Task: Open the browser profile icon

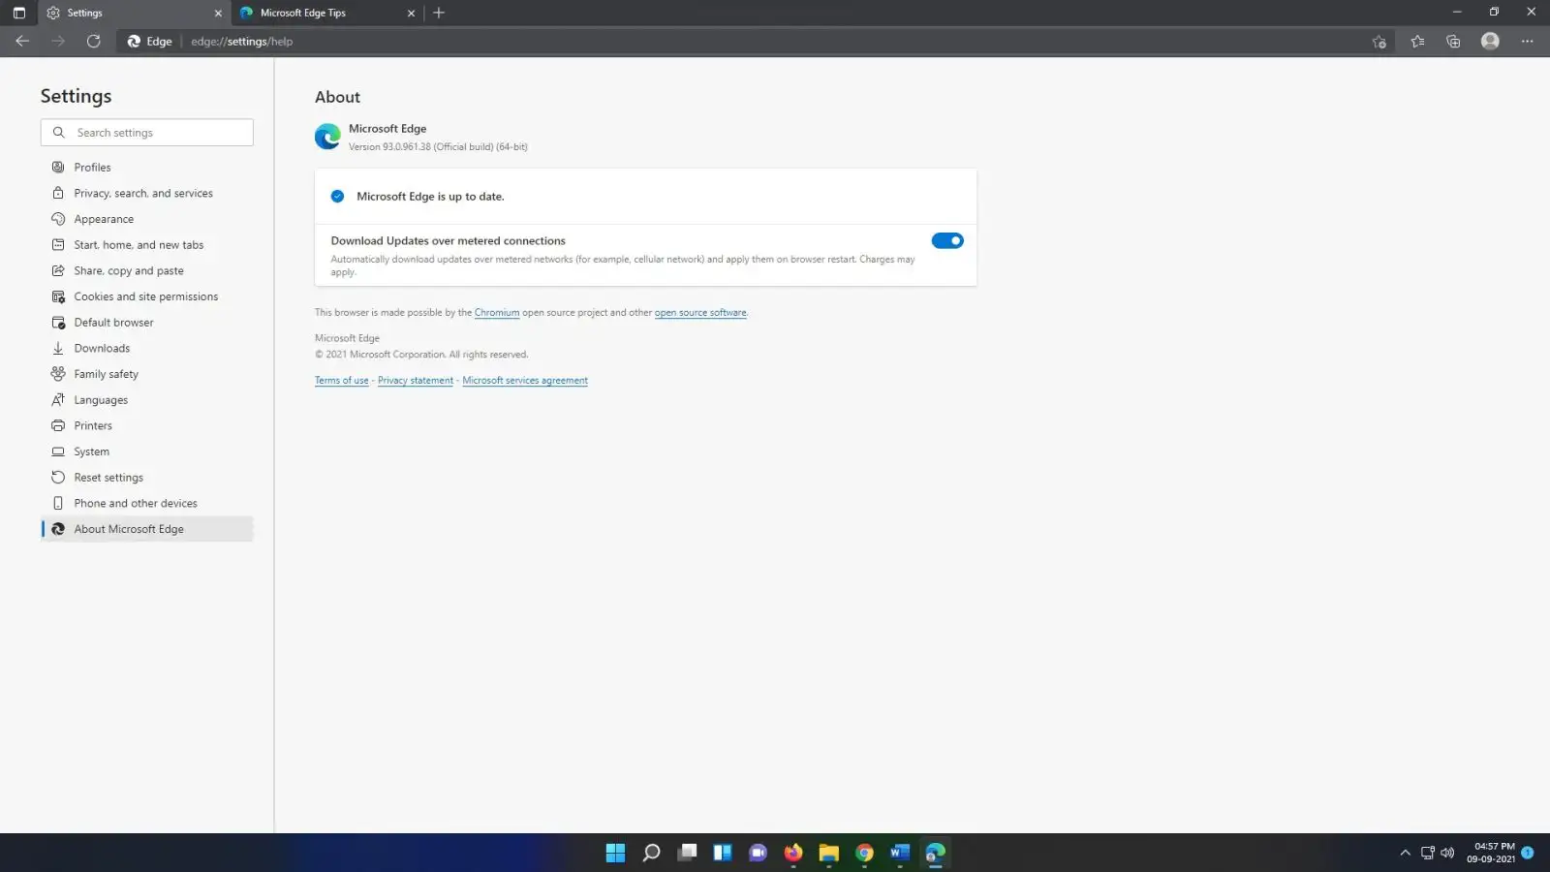Action: pos(1490,41)
